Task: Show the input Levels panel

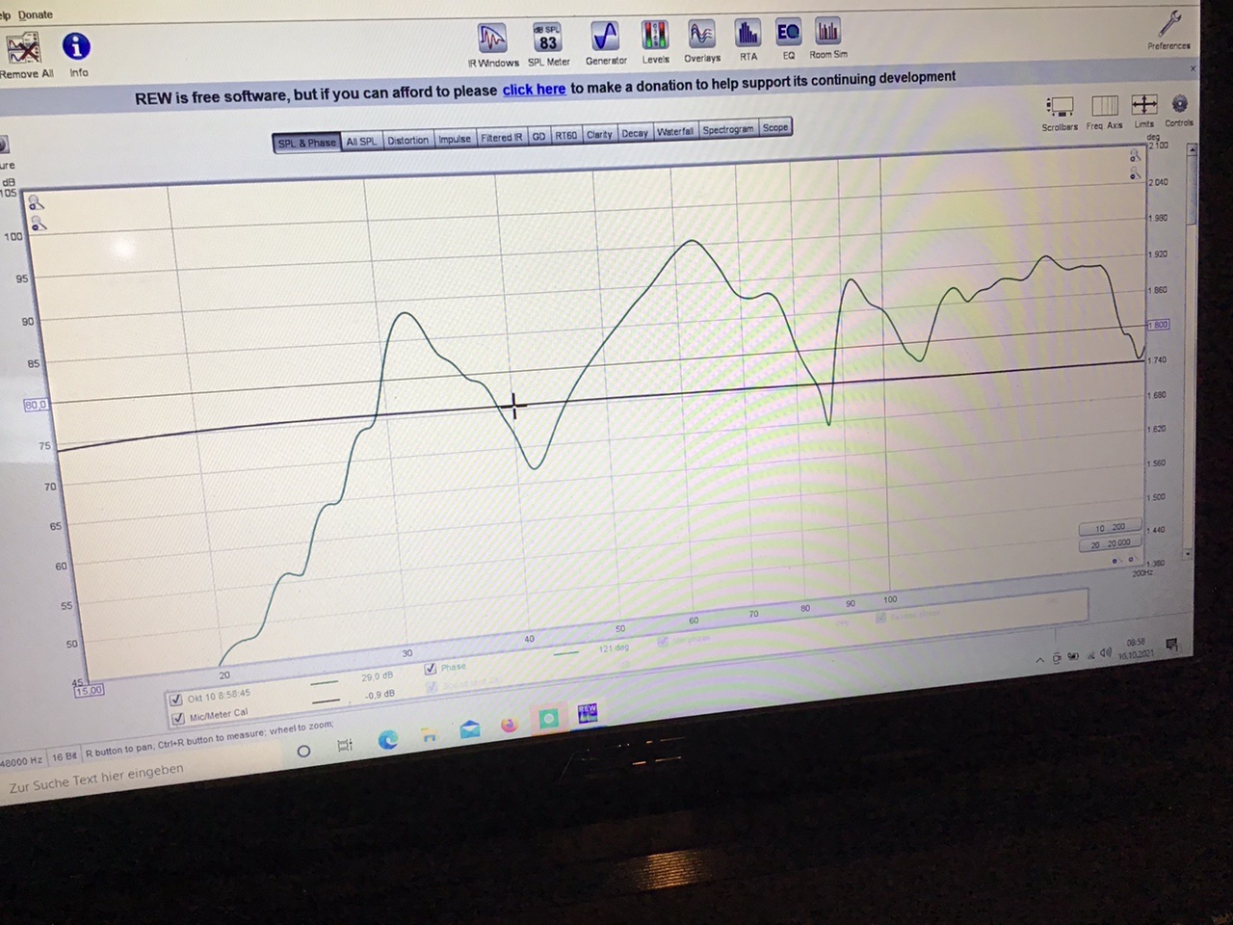Action: 655,37
